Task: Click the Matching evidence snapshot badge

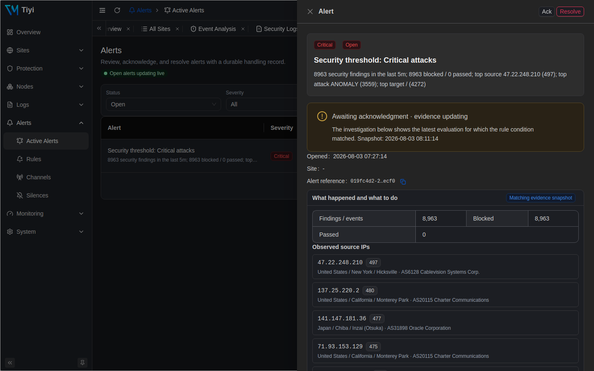Action: pos(540,198)
